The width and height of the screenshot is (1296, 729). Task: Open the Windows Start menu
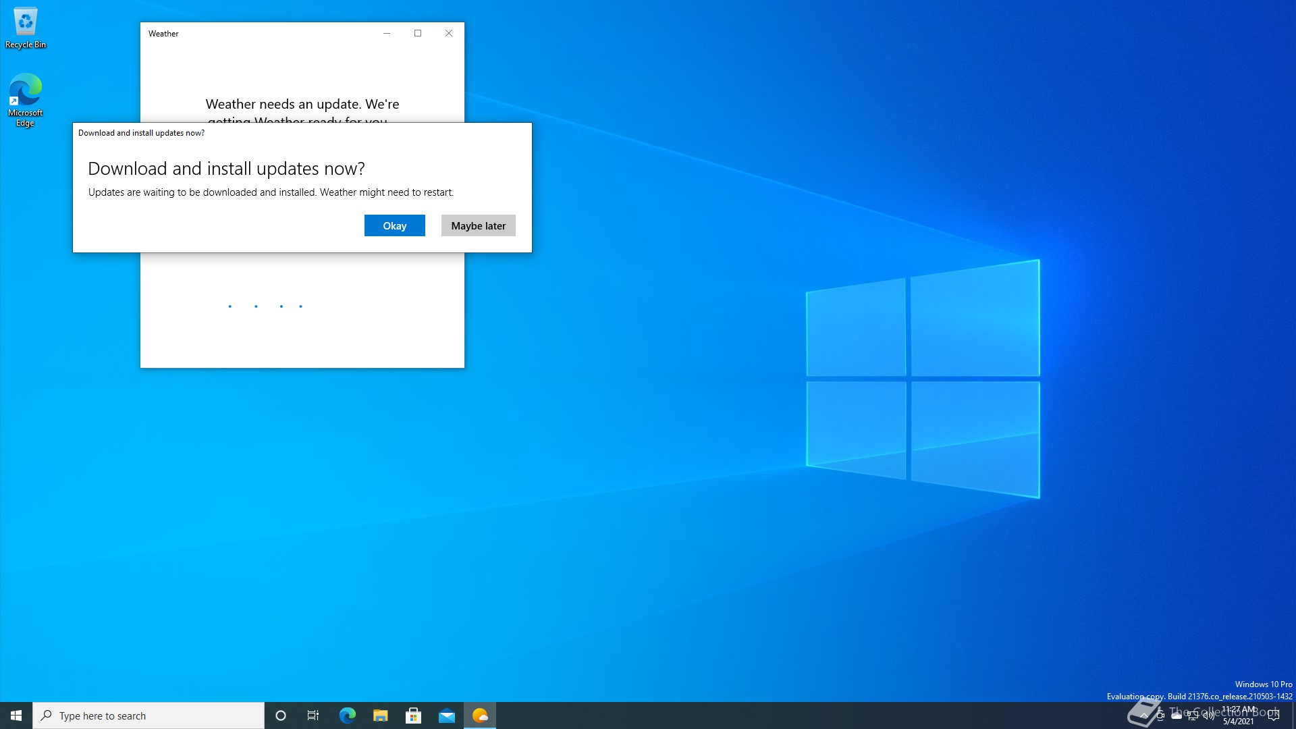(16, 715)
